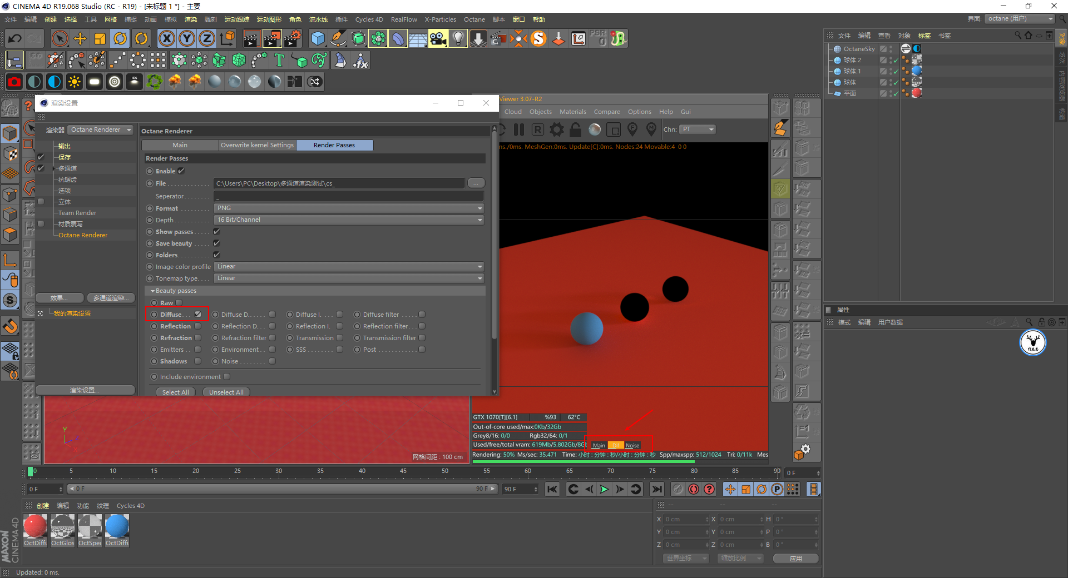Viewport: 1068px width, 578px height.
Task: Collapse the Beauty passes section
Action: pyautogui.click(x=152, y=291)
